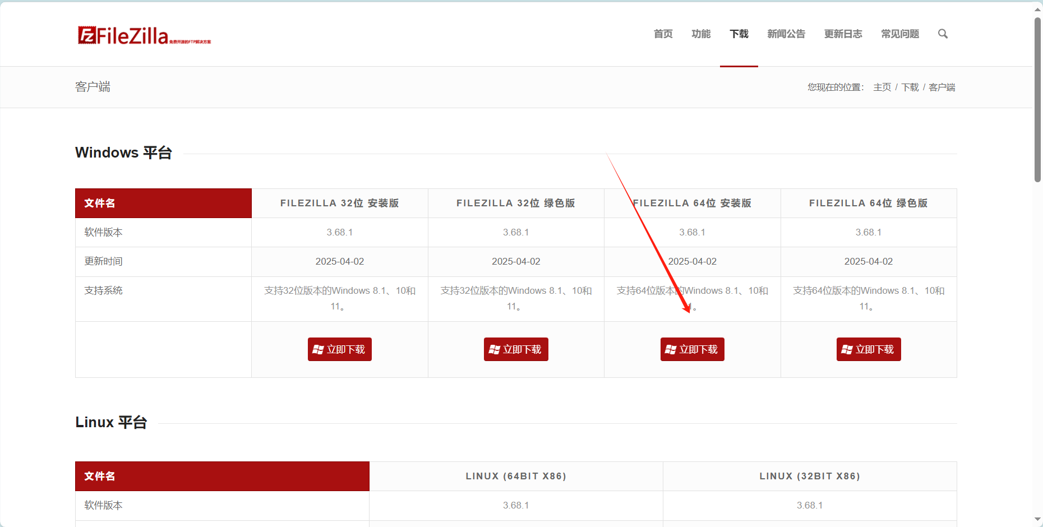Click version 3.68.1 under Linux 32bit
The height and width of the screenshot is (527, 1043).
click(810, 505)
